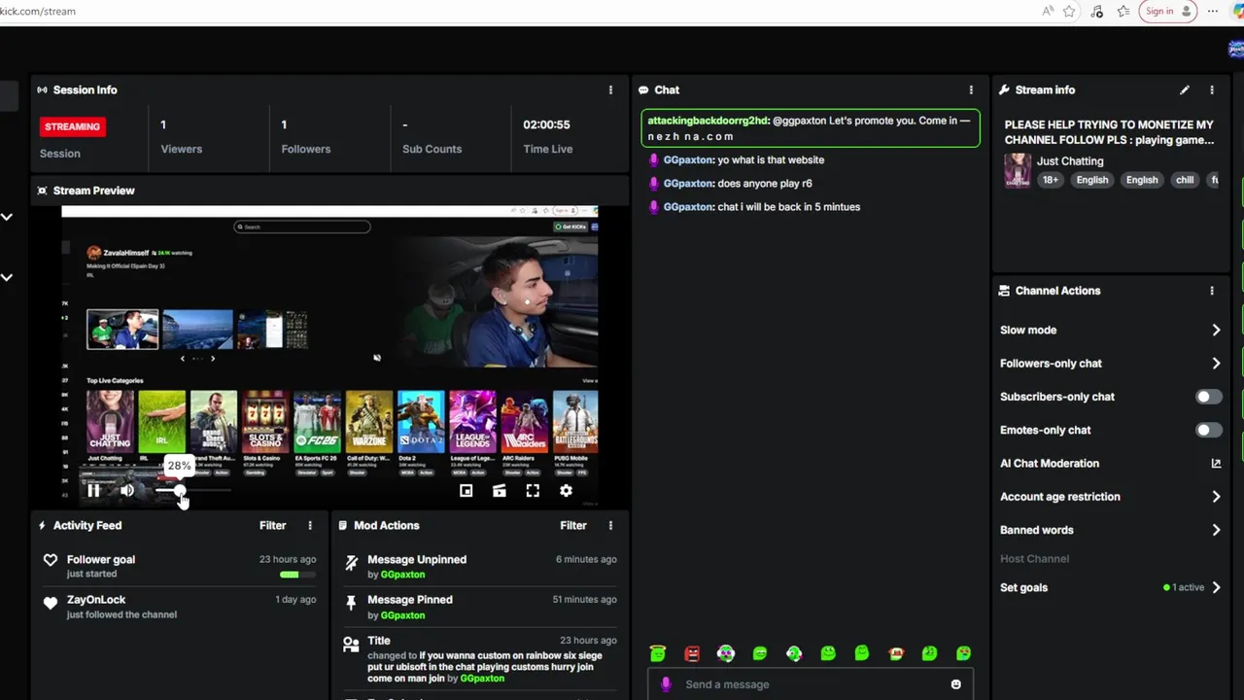Screen dimensions: 1244x700
Task: Pause the stream preview player
Action: click(93, 491)
